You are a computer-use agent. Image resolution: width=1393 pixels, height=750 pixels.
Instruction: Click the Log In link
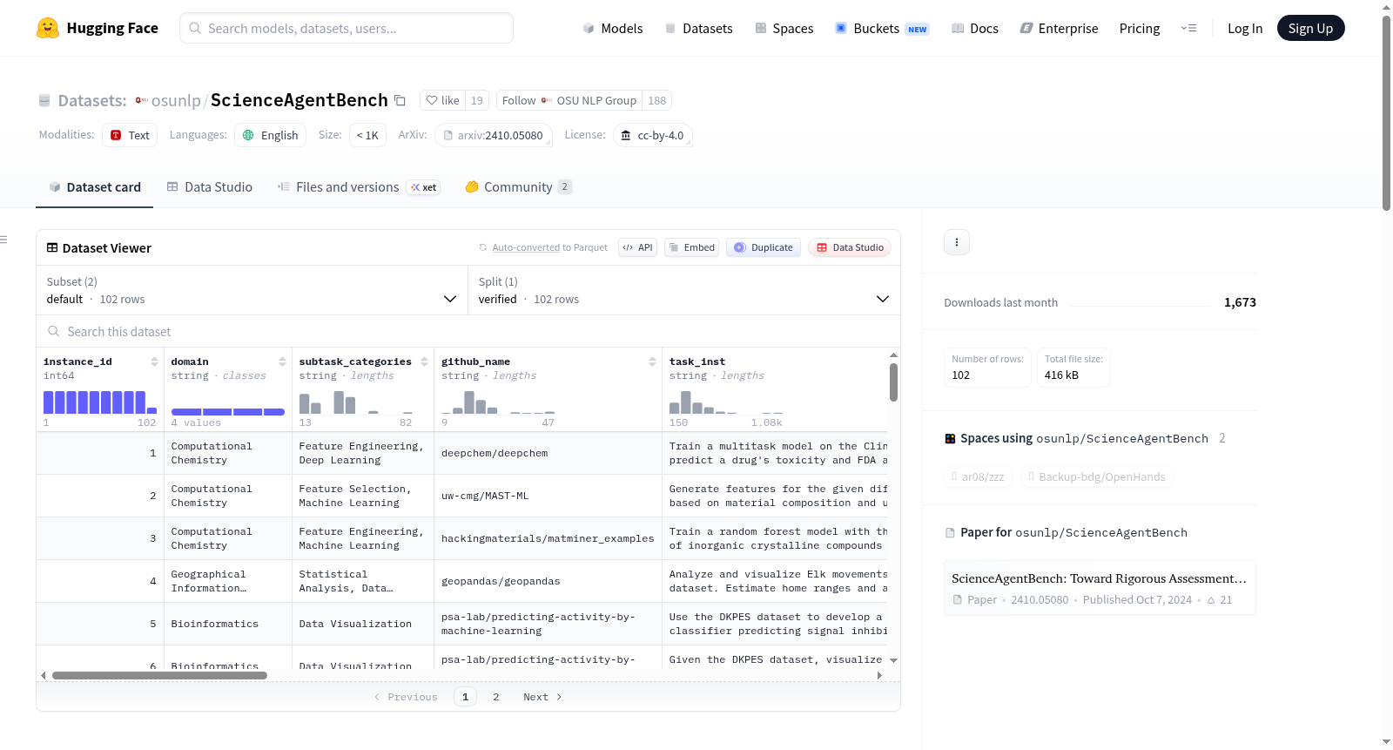pos(1245,29)
